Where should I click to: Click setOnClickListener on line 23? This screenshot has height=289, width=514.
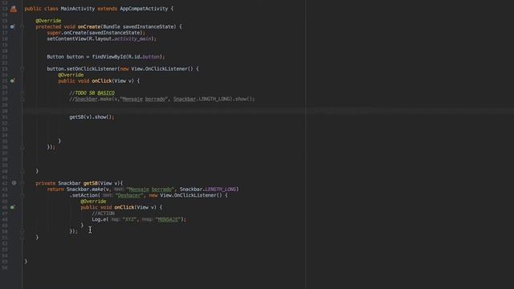pos(92,69)
